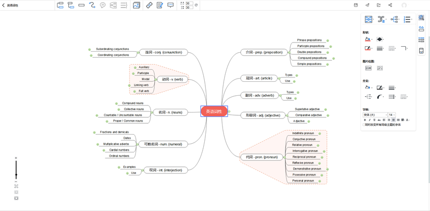Toggle italic in the font formatting row

click(x=369, y=120)
